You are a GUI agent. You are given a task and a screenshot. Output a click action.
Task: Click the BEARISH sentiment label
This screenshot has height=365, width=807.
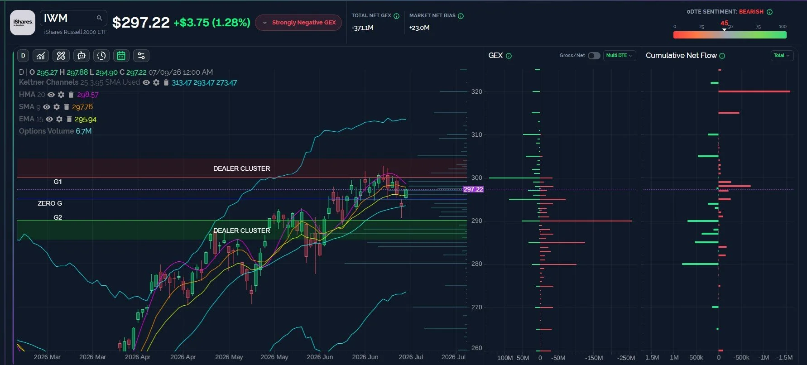click(751, 12)
